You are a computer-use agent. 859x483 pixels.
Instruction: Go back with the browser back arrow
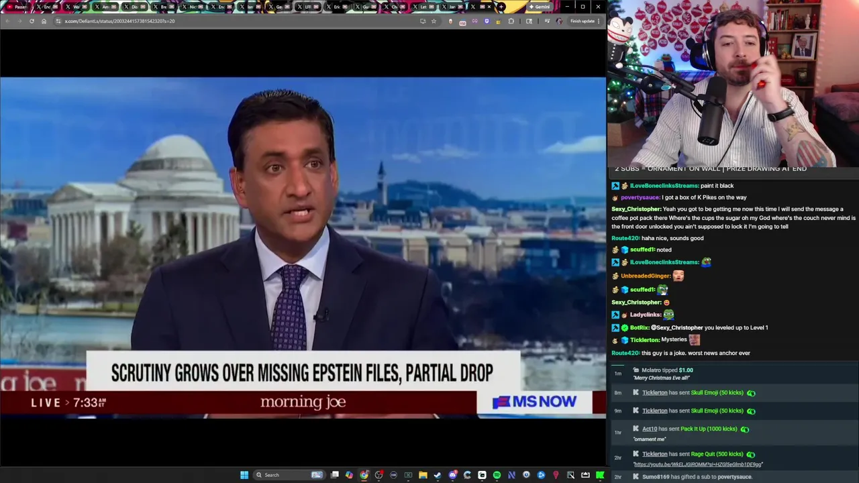[x=7, y=21]
